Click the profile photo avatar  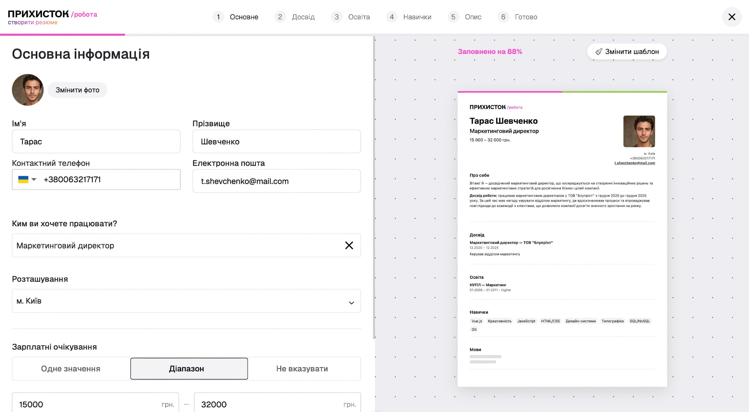point(27,89)
